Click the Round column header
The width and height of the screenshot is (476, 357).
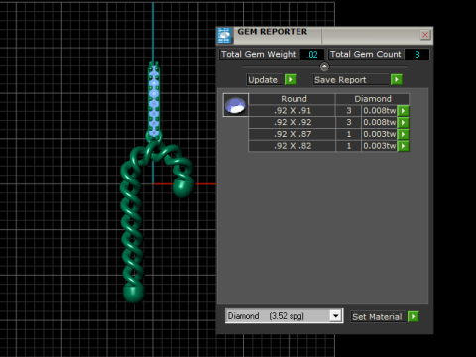pos(292,99)
